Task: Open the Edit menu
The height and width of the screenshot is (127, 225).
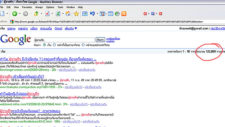Action: [x=8, y=7]
